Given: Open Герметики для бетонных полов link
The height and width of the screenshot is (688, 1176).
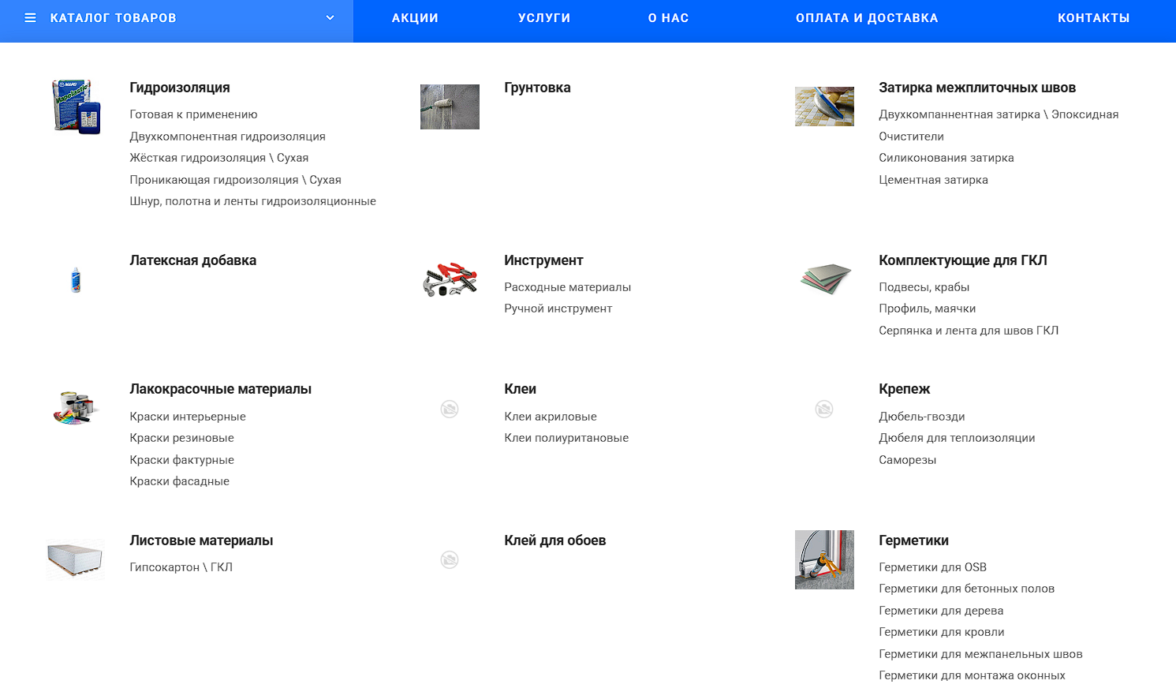Looking at the screenshot, I should click(x=966, y=589).
